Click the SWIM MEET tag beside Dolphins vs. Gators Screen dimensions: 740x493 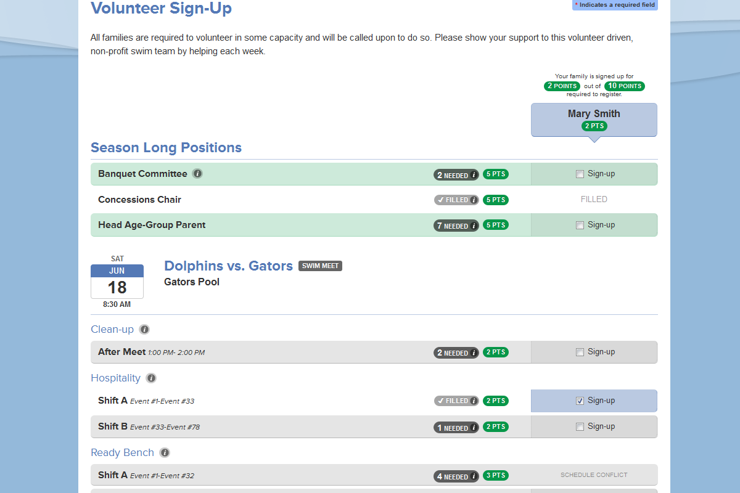320,266
